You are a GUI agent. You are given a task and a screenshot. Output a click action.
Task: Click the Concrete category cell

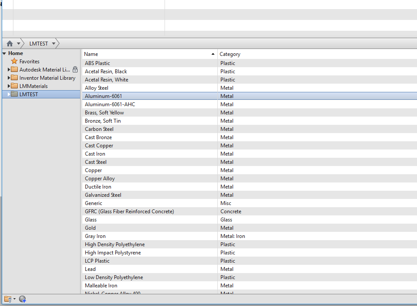tap(231, 212)
